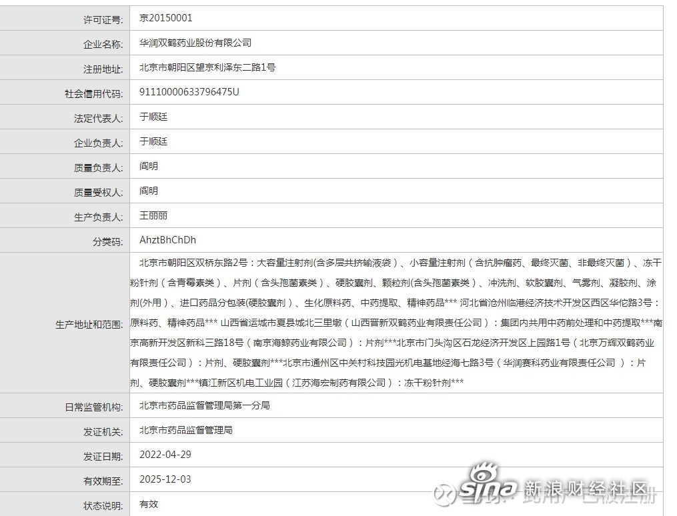Click the 社会信用代码 label
The image size is (677, 516).
pyautogui.click(x=93, y=93)
